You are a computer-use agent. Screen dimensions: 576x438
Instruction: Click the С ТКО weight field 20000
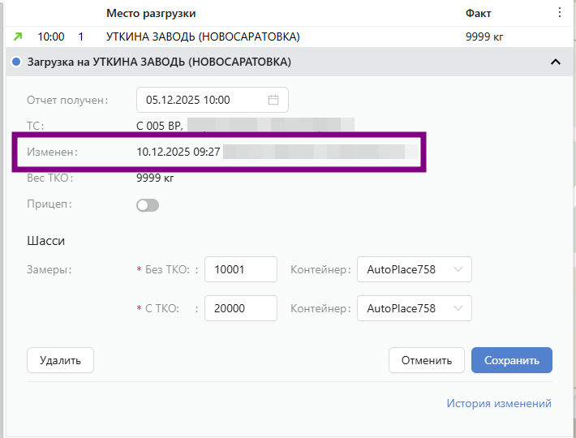click(241, 308)
